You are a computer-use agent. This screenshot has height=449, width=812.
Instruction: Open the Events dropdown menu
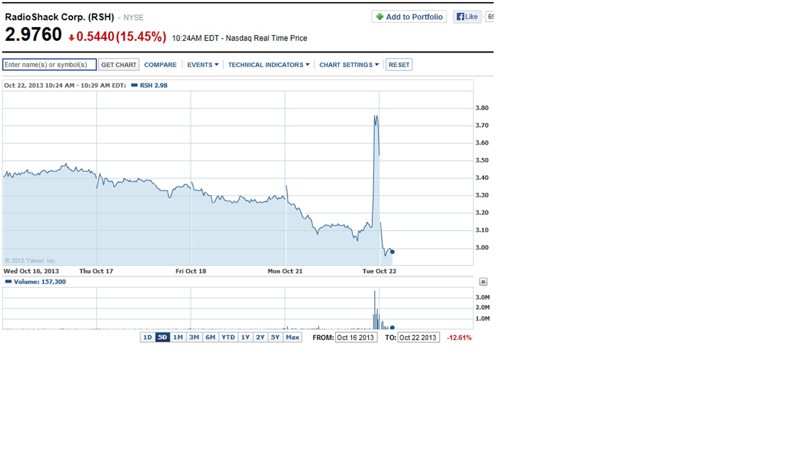(203, 65)
